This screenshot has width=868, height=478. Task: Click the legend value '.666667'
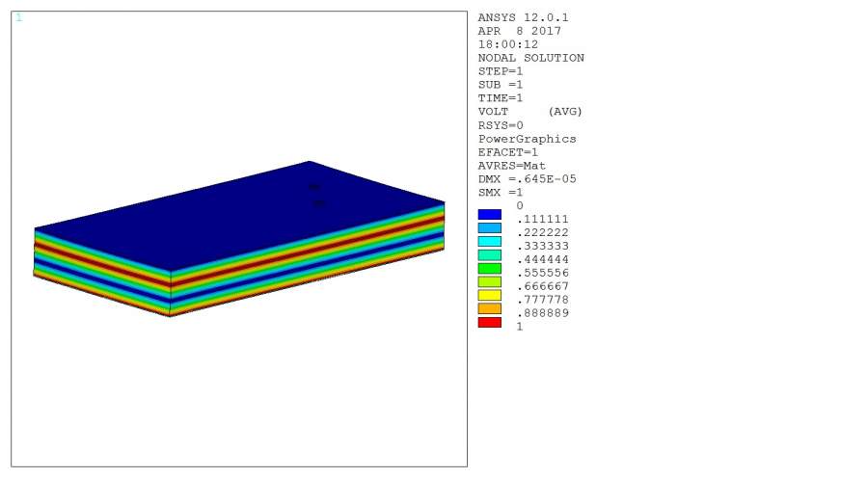(x=542, y=286)
